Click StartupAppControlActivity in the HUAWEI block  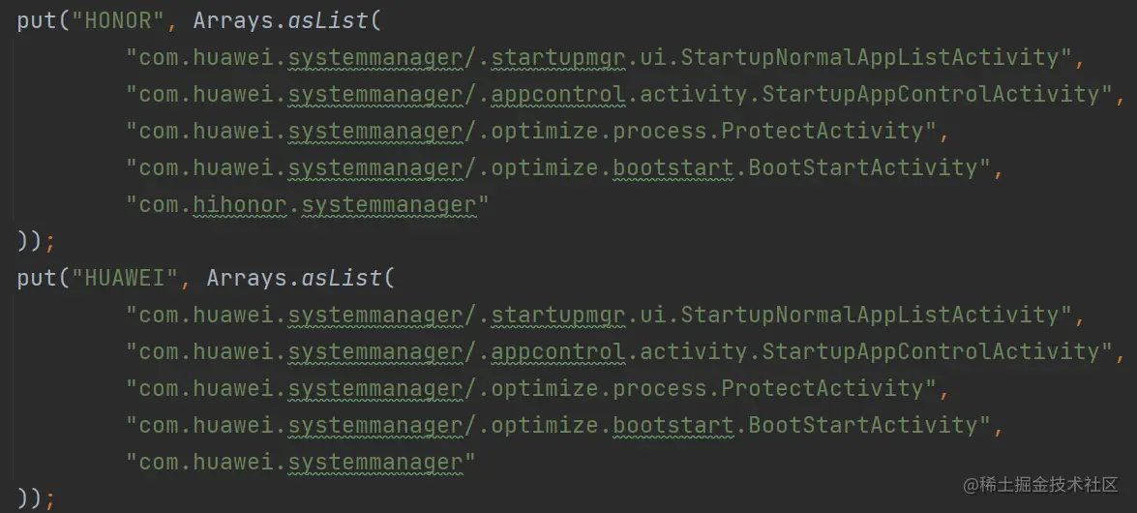tap(931, 351)
